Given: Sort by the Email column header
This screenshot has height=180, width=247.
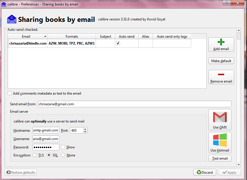Looking at the screenshot, I should click(x=28, y=36).
